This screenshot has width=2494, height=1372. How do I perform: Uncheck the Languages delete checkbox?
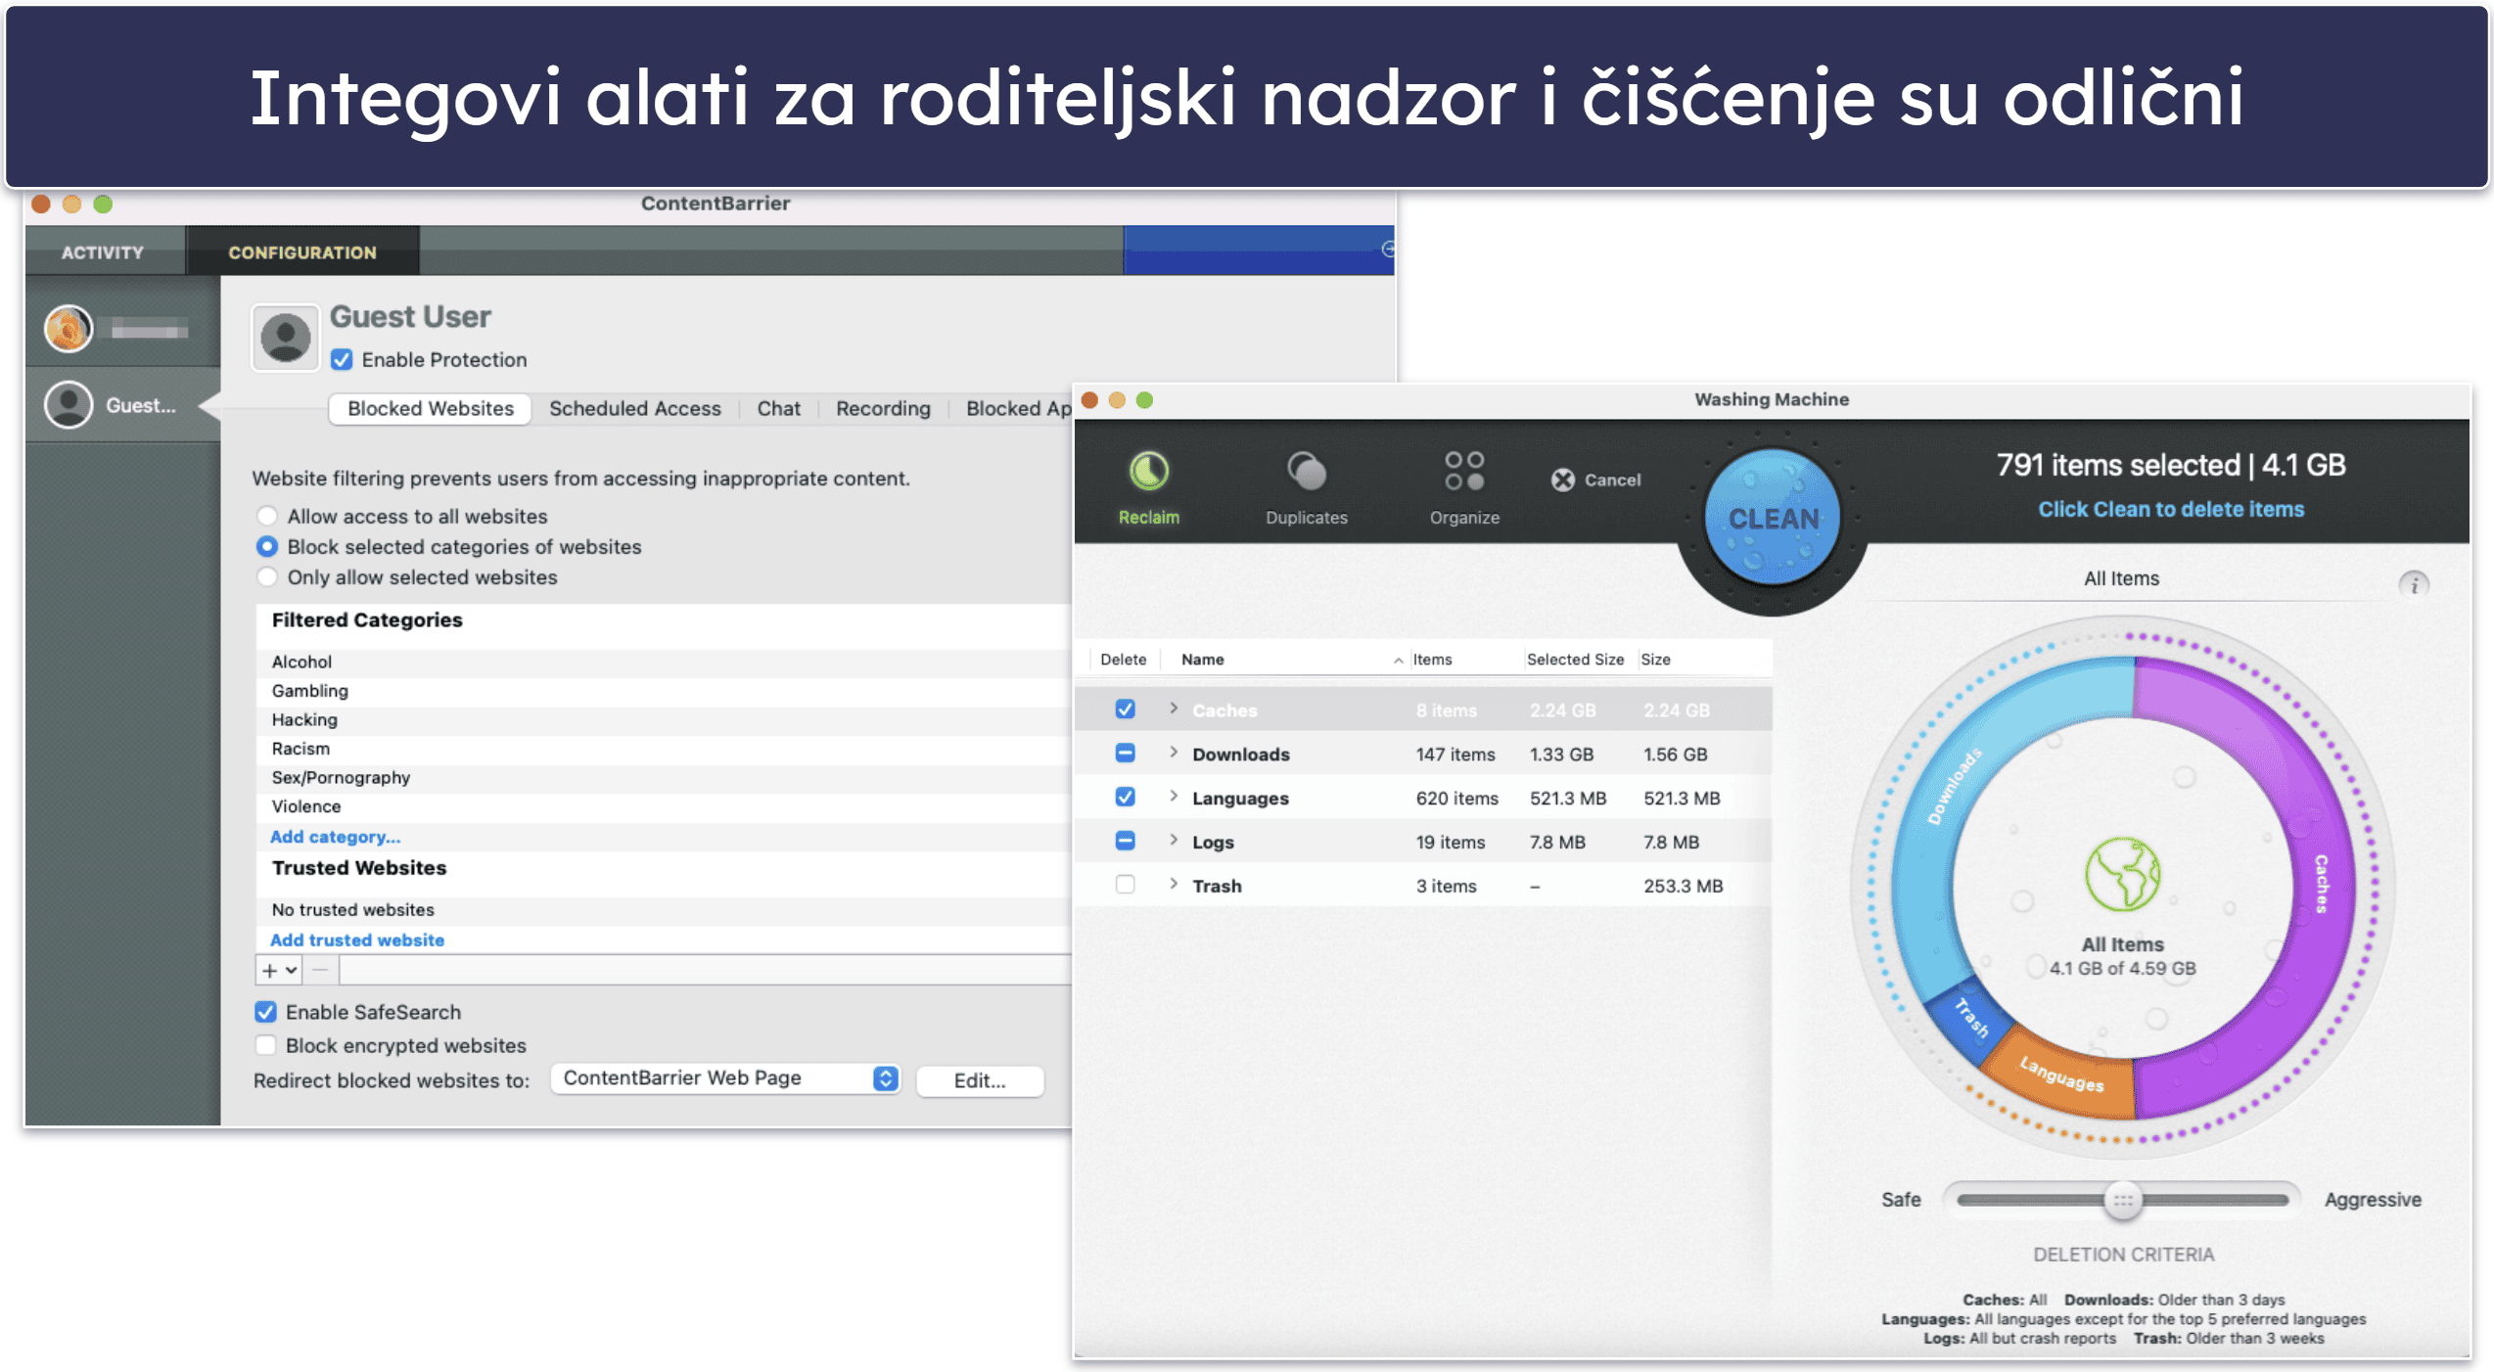click(1126, 798)
